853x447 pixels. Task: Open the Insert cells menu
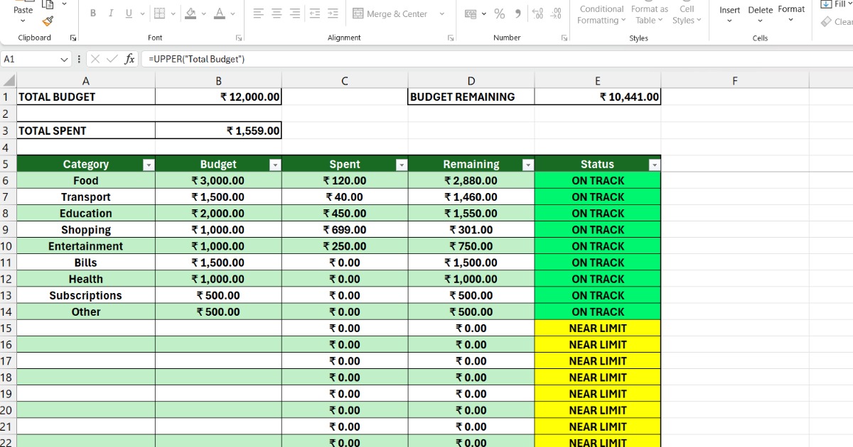[729, 14]
